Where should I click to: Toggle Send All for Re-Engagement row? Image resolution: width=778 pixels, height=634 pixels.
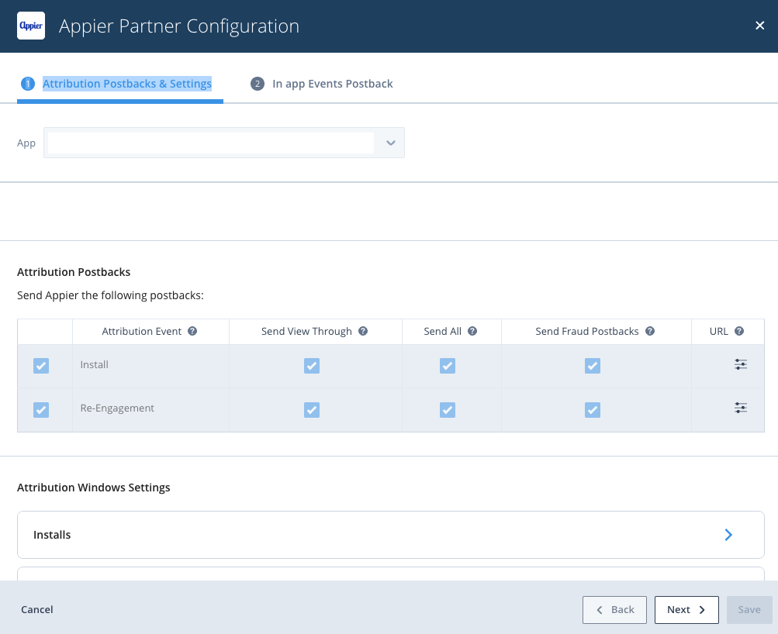[448, 410]
